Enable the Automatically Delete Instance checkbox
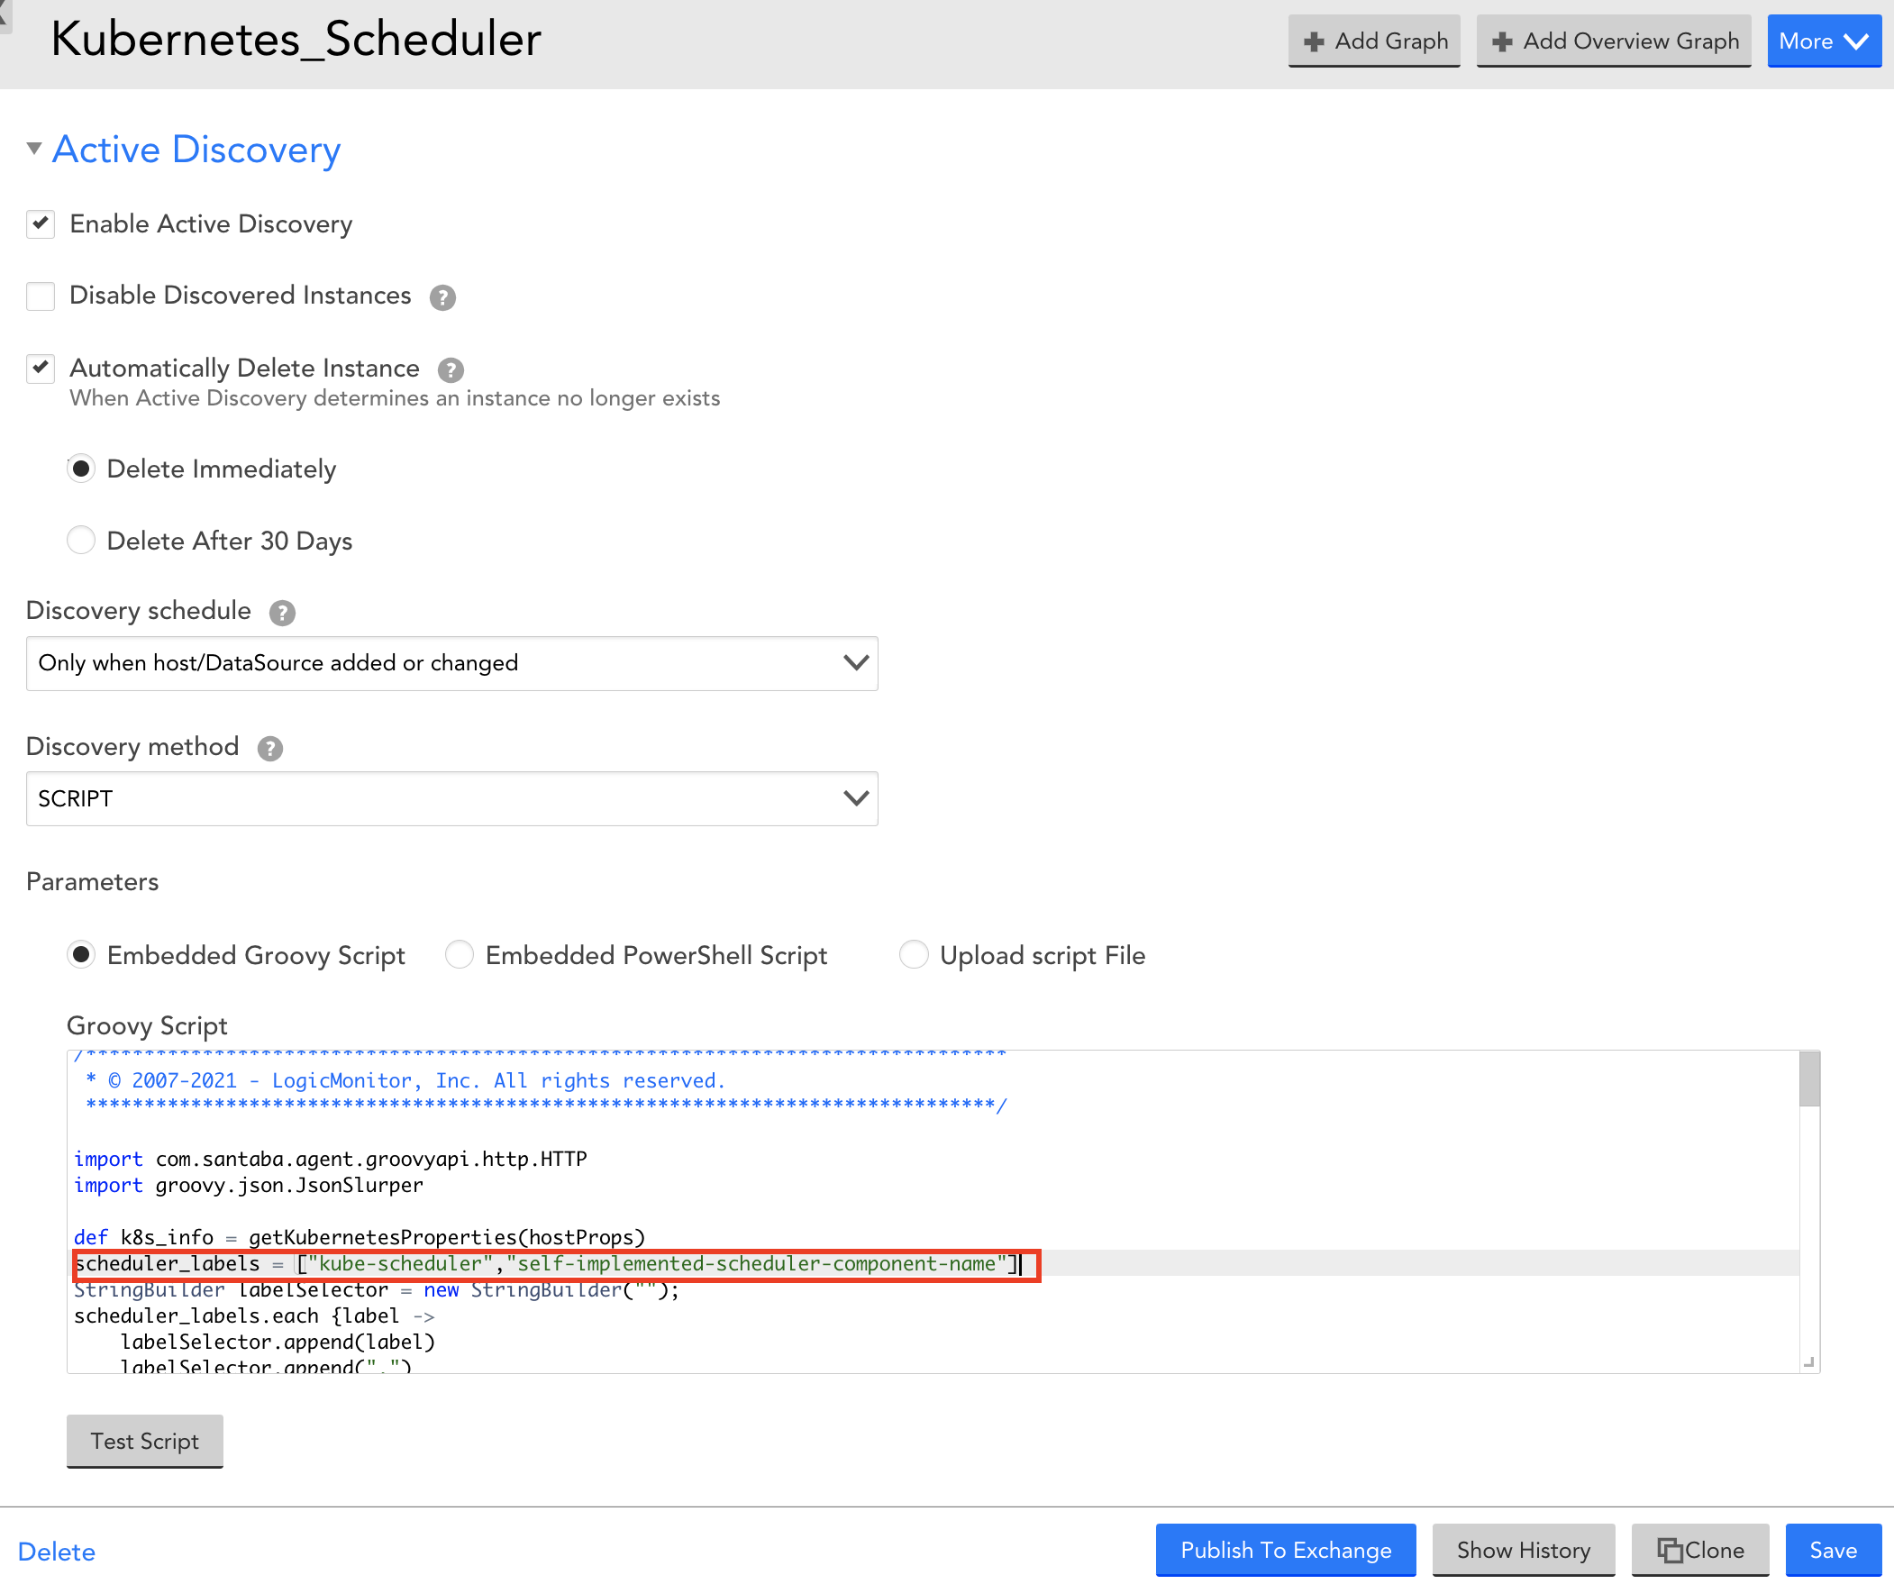Viewport: 1894px width, 1593px height. click(42, 367)
